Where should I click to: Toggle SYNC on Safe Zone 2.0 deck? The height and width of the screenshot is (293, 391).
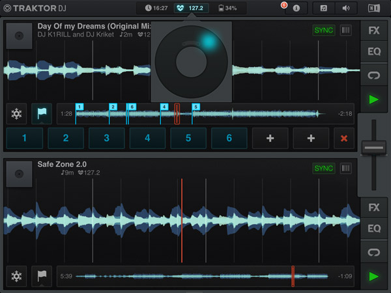point(324,169)
